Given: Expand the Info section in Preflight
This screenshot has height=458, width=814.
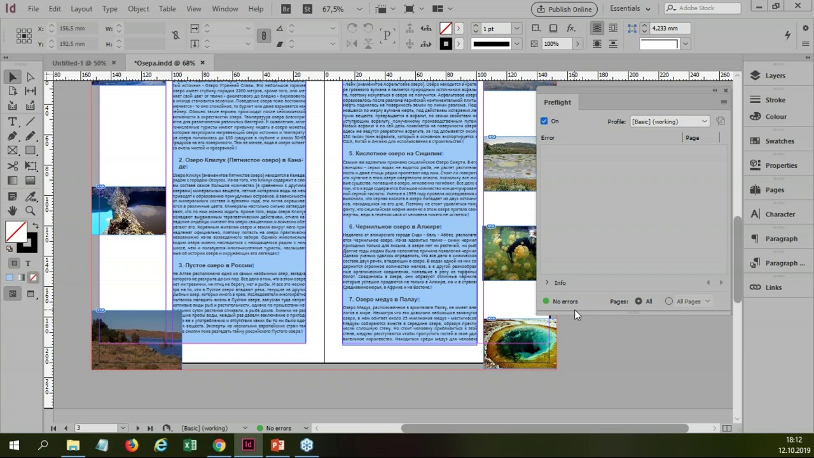Looking at the screenshot, I should pyautogui.click(x=547, y=283).
